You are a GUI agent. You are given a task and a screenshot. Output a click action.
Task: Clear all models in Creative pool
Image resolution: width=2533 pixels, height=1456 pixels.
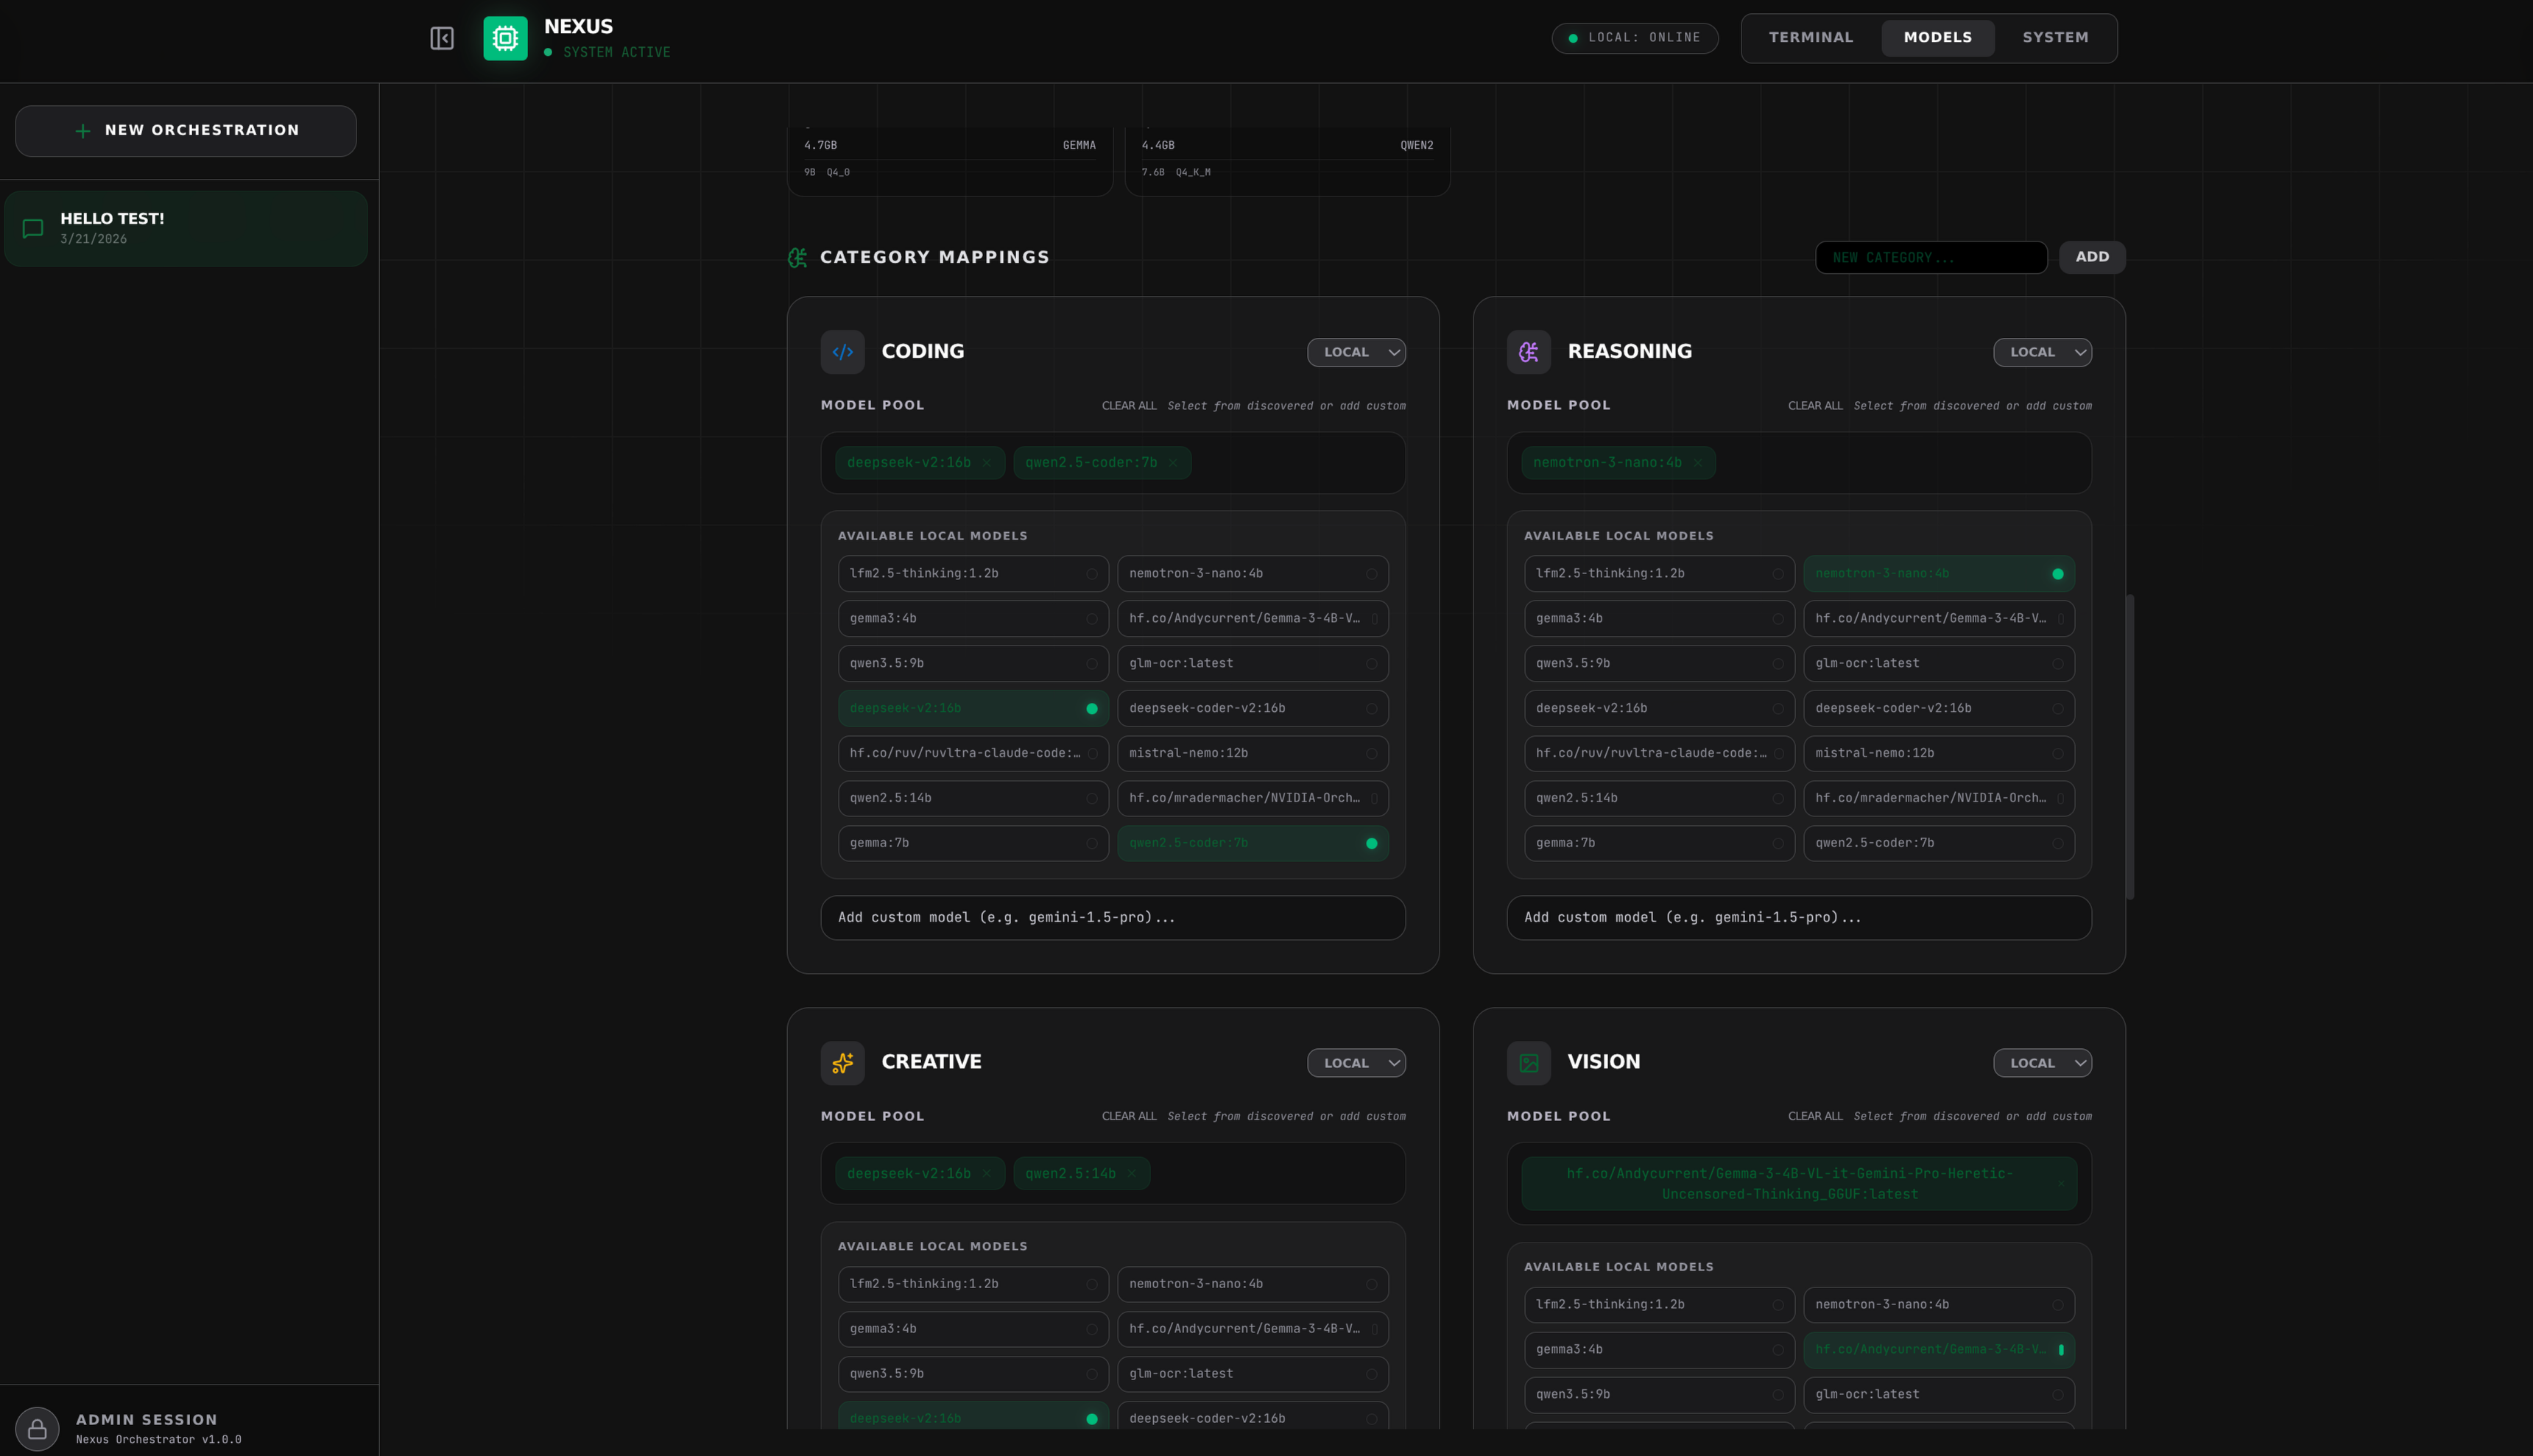tap(1129, 1117)
